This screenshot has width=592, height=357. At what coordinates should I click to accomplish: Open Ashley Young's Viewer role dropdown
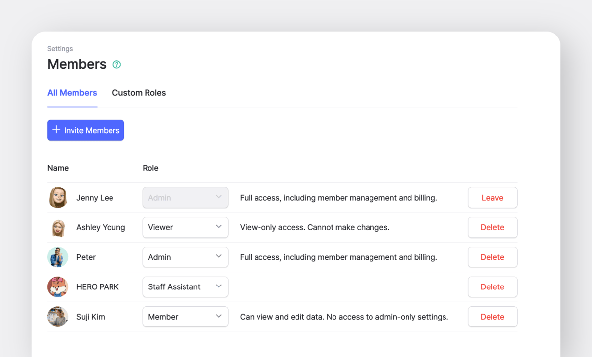[185, 227]
